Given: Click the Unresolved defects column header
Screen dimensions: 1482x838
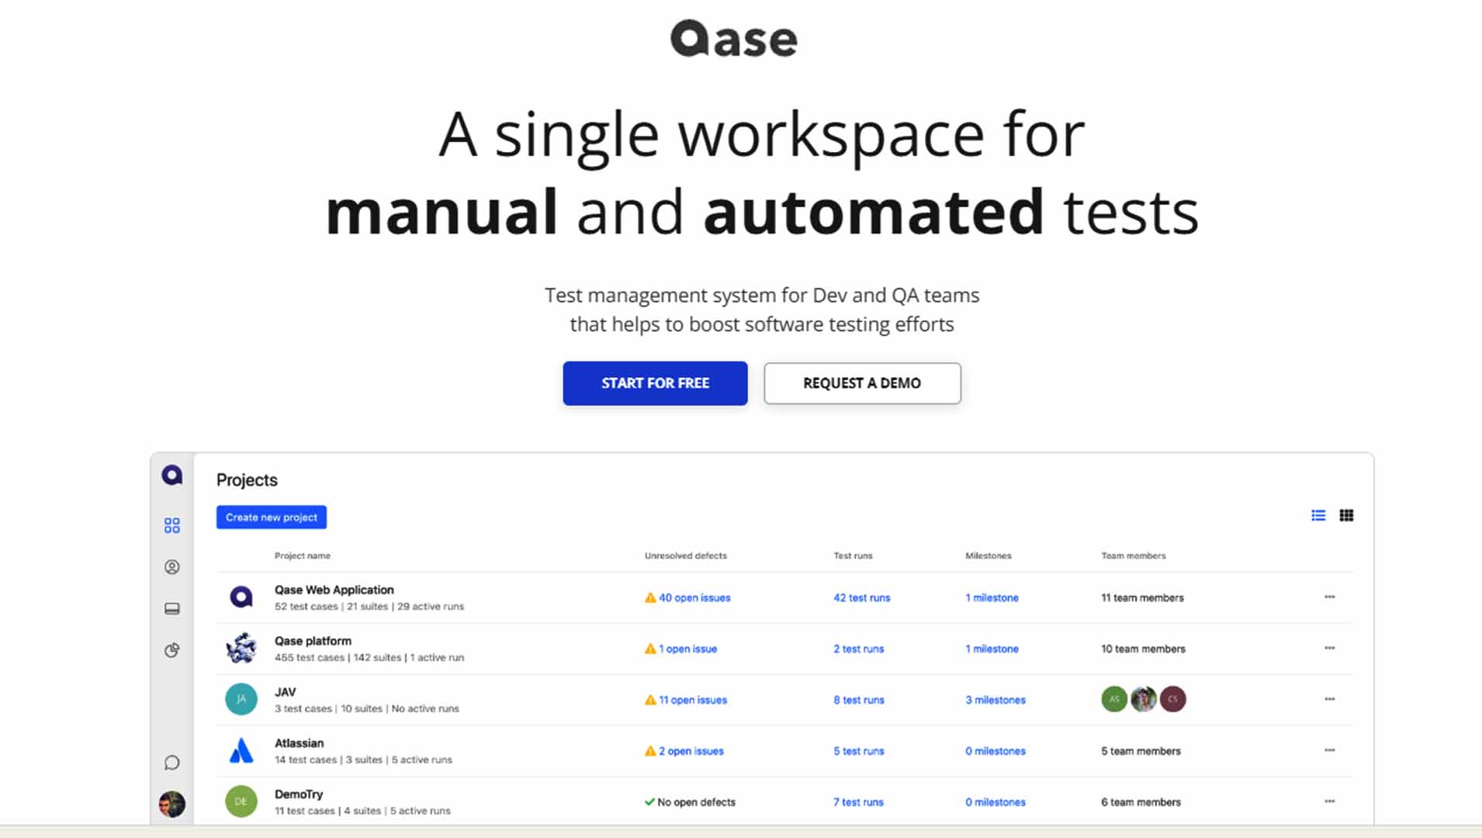Looking at the screenshot, I should (x=686, y=556).
